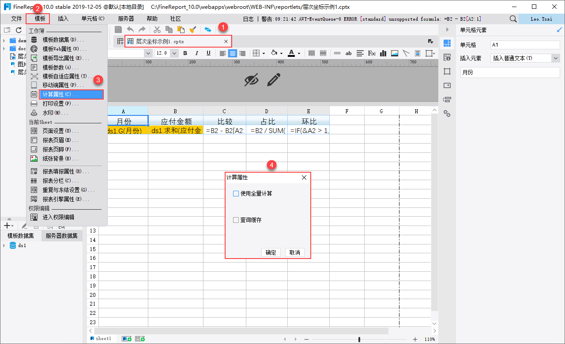The height and width of the screenshot is (344, 565).
Task: Select 计算属性 menu entry
Action: coord(71,94)
